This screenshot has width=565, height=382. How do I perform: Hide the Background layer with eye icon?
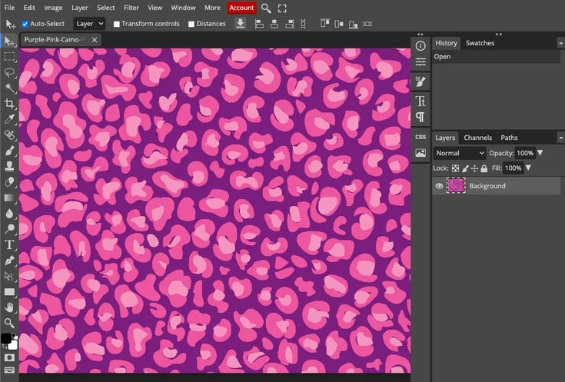(x=439, y=186)
